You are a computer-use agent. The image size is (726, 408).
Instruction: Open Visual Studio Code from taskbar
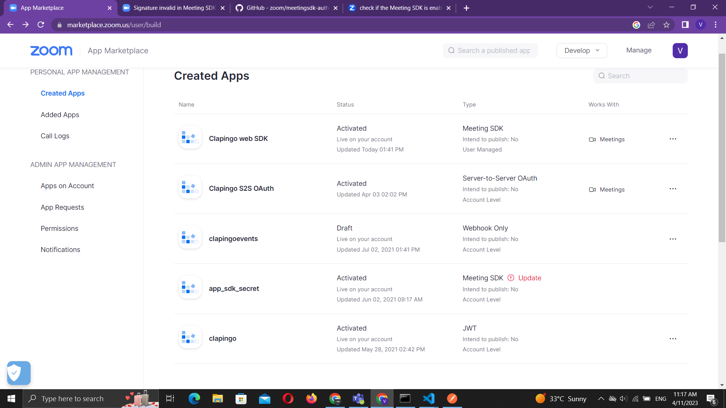tap(428, 399)
